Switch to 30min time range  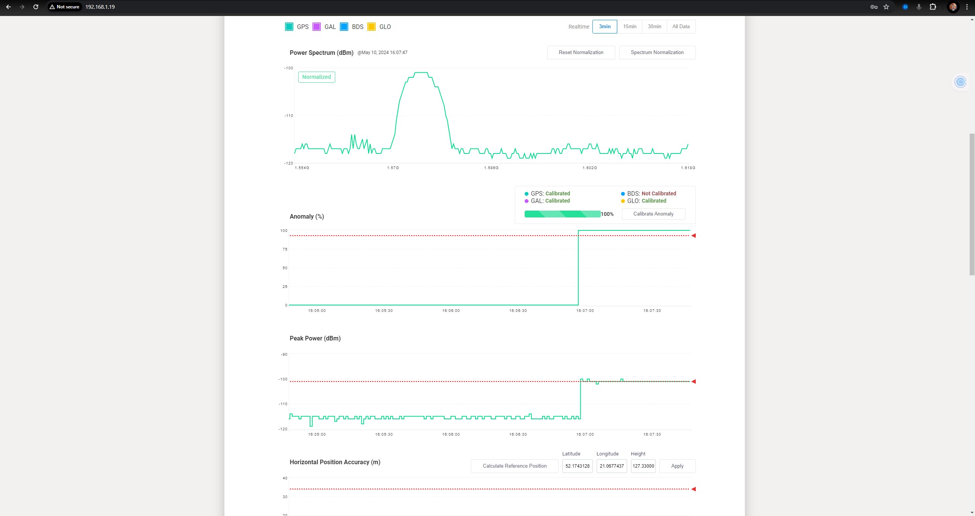point(654,27)
